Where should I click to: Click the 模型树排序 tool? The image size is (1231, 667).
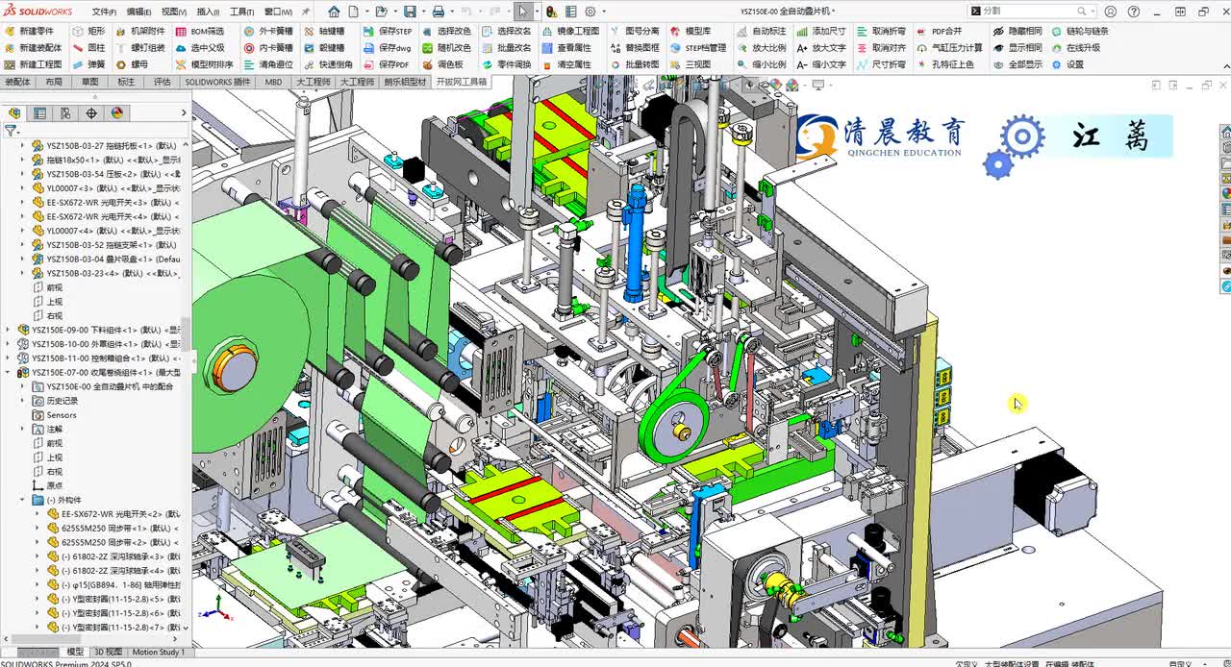[x=203, y=64]
